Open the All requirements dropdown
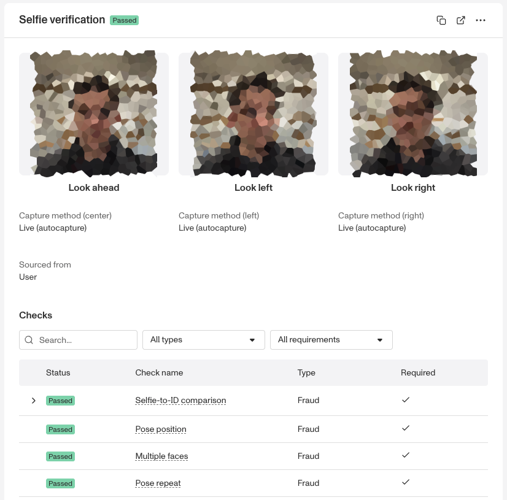The image size is (507, 500). [x=331, y=339]
